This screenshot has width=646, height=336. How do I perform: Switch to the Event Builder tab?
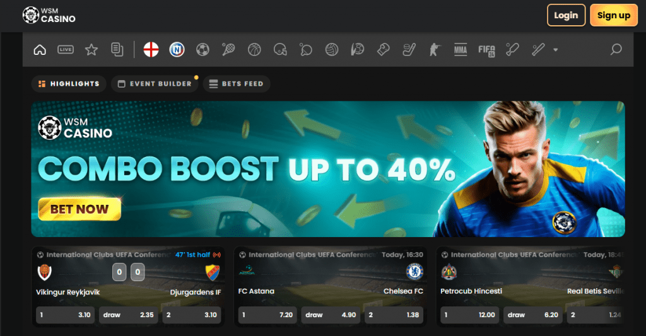click(x=155, y=84)
